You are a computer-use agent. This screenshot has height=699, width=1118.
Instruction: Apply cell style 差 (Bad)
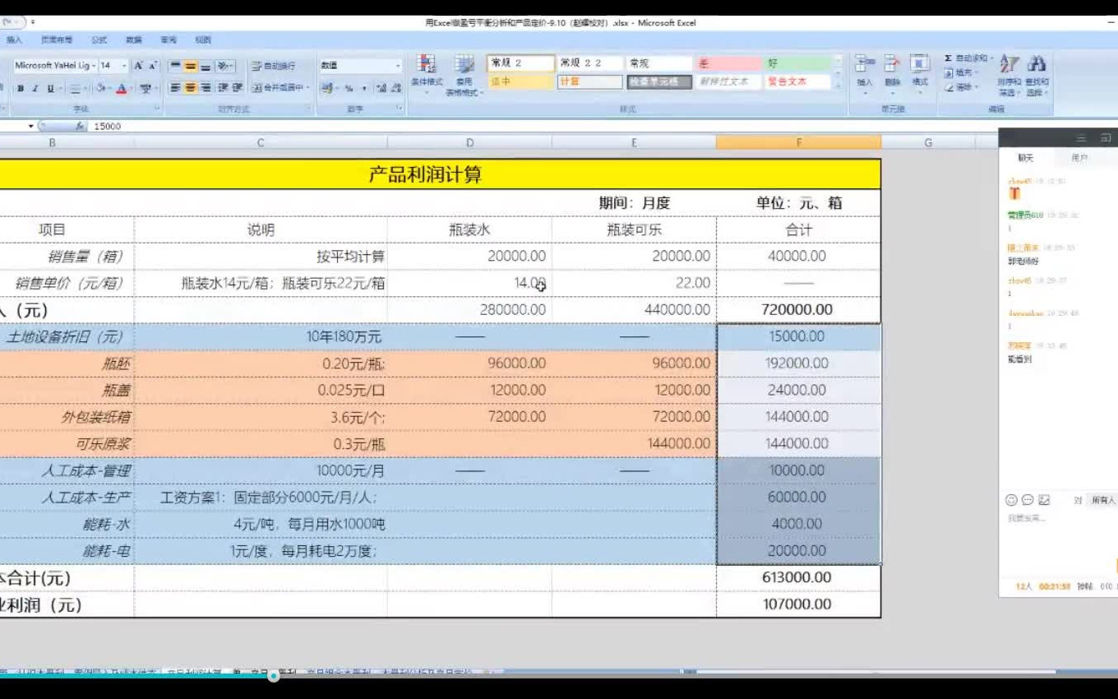729,63
